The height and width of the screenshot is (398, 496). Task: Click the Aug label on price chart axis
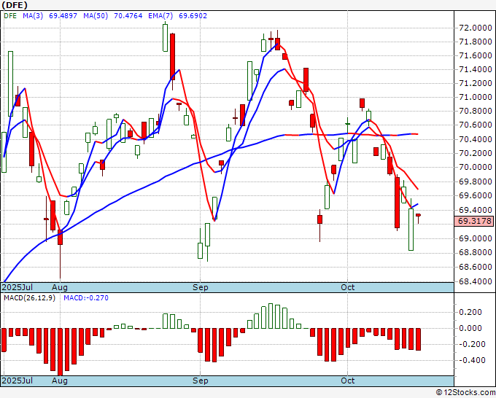click(60, 287)
